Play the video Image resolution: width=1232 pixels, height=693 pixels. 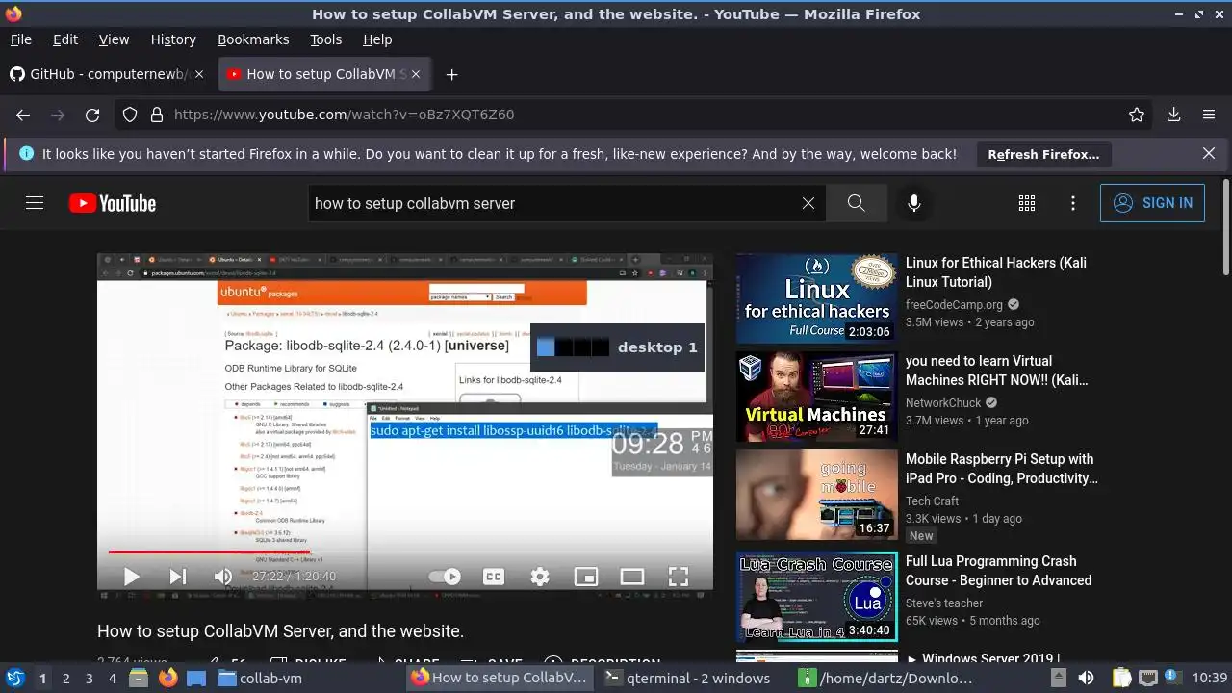tap(132, 577)
